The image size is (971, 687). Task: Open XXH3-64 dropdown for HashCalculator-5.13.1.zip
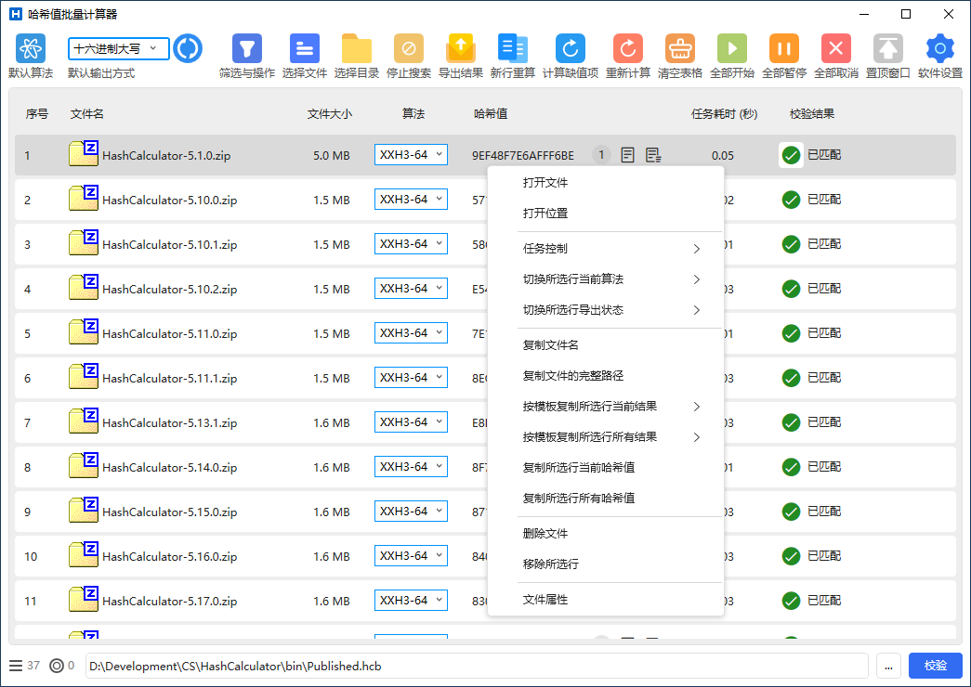[x=411, y=422]
